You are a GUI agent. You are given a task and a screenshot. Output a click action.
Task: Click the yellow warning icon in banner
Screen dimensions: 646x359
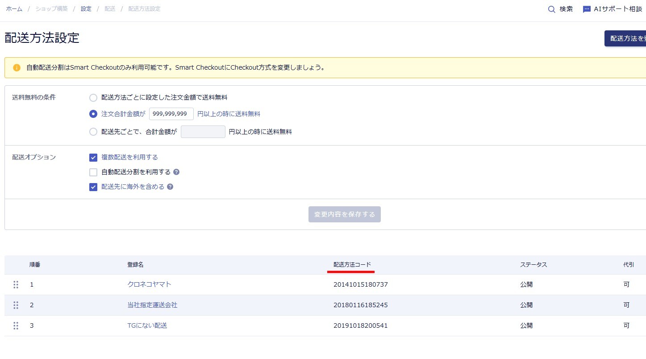coord(17,68)
